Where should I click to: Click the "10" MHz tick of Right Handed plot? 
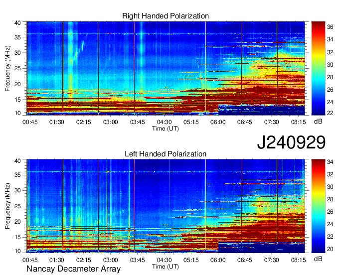point(17,113)
